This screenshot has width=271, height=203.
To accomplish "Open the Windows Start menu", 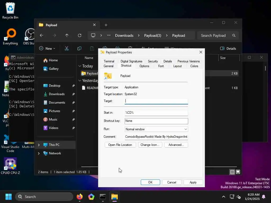I will click(x=8, y=197).
